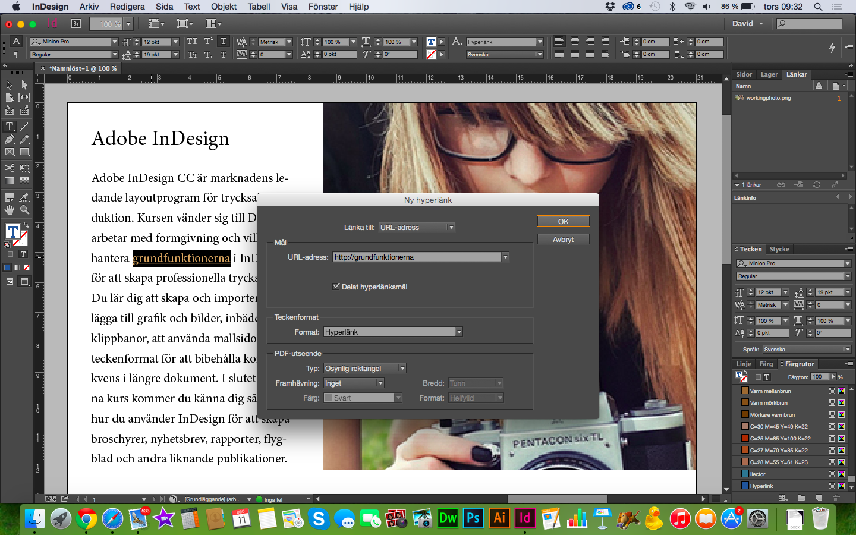The width and height of the screenshot is (856, 535).
Task: Select the Pen tool
Action: point(10,139)
